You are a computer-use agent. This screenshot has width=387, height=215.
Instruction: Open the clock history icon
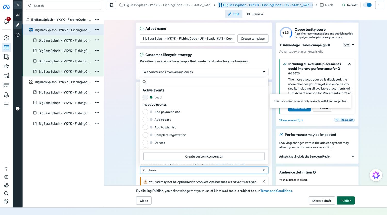(18, 35)
